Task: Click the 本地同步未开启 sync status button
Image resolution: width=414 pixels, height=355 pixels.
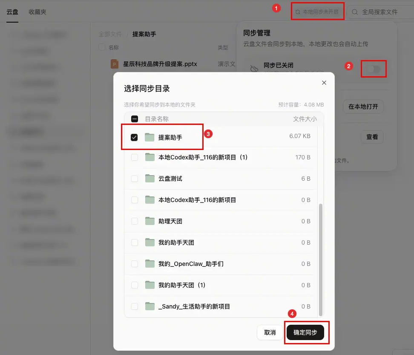Action: click(316, 12)
